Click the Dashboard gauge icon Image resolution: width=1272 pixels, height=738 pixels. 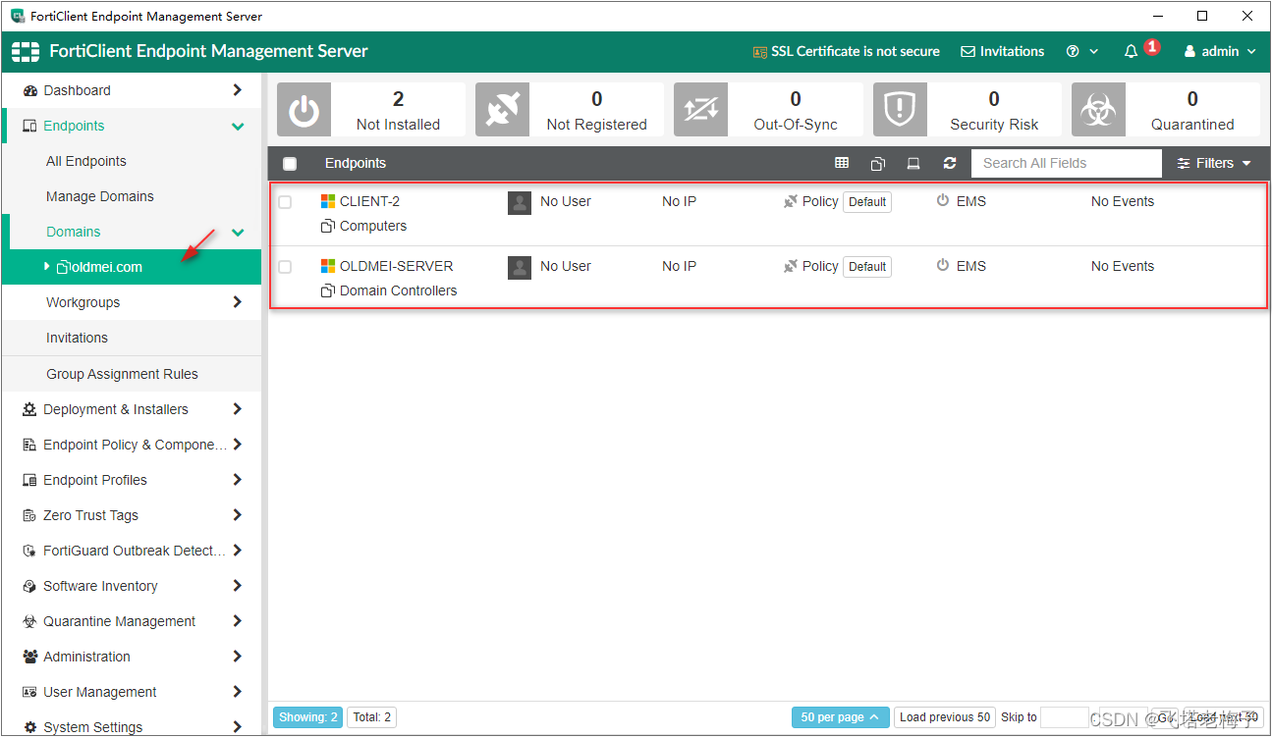[x=30, y=90]
